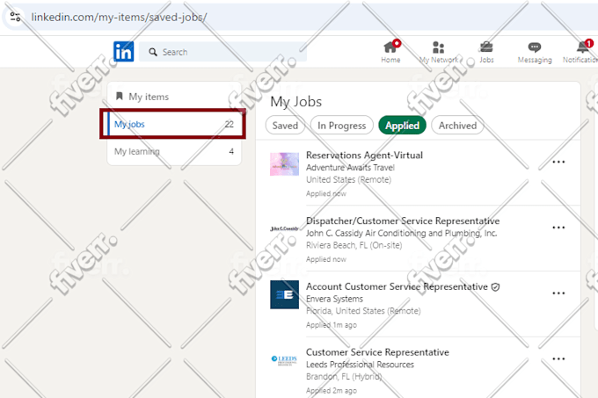Open more options for Account Customer Service Representative
This screenshot has height=398, width=598.
coord(558,293)
